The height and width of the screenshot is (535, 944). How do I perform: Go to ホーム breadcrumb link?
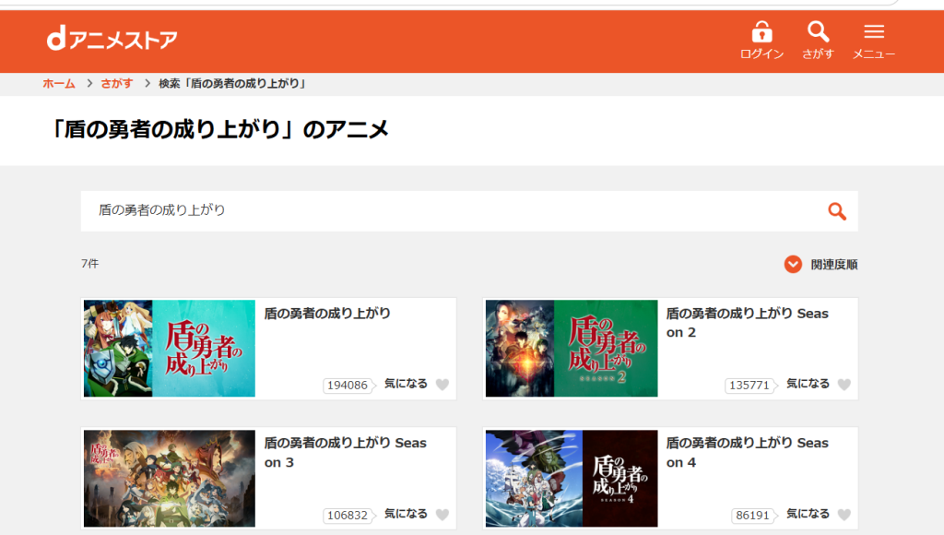(59, 83)
